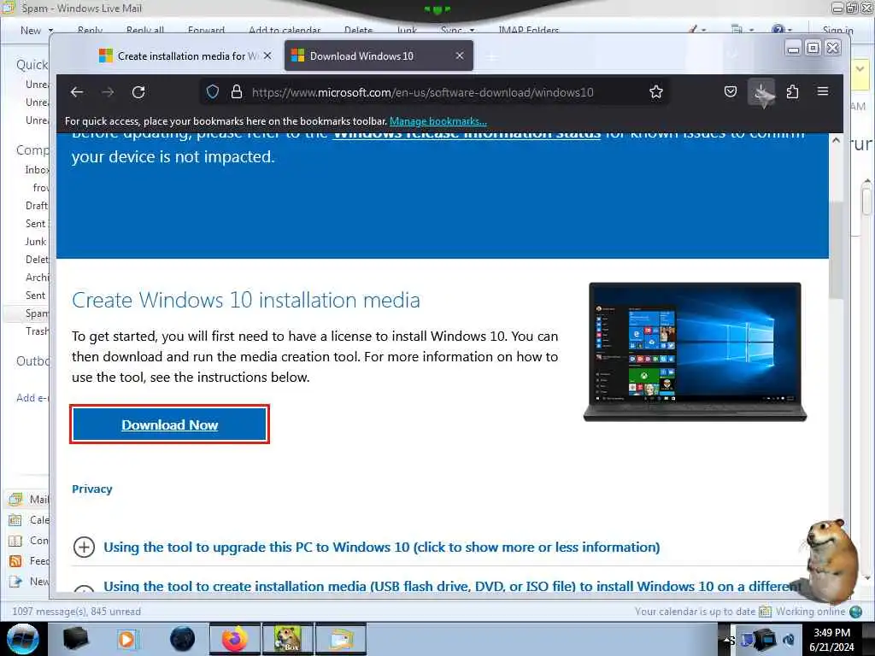
Task: Select the Junk folder in Live Mail
Action: pos(36,242)
